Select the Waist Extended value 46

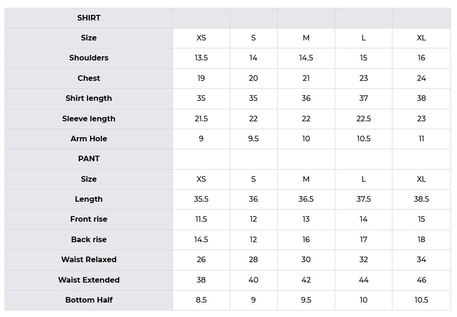click(421, 280)
